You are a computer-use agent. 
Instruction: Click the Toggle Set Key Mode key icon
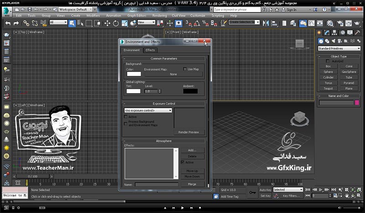tap(252, 192)
